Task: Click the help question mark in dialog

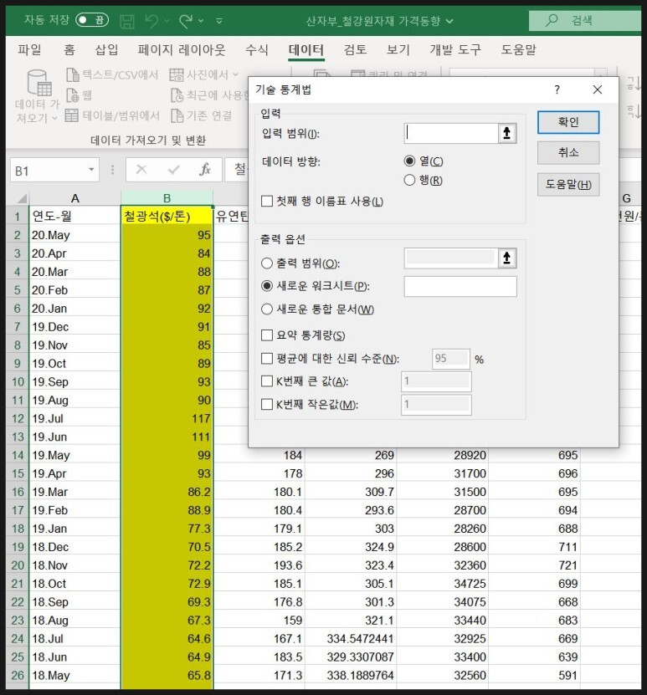Action: point(557,89)
